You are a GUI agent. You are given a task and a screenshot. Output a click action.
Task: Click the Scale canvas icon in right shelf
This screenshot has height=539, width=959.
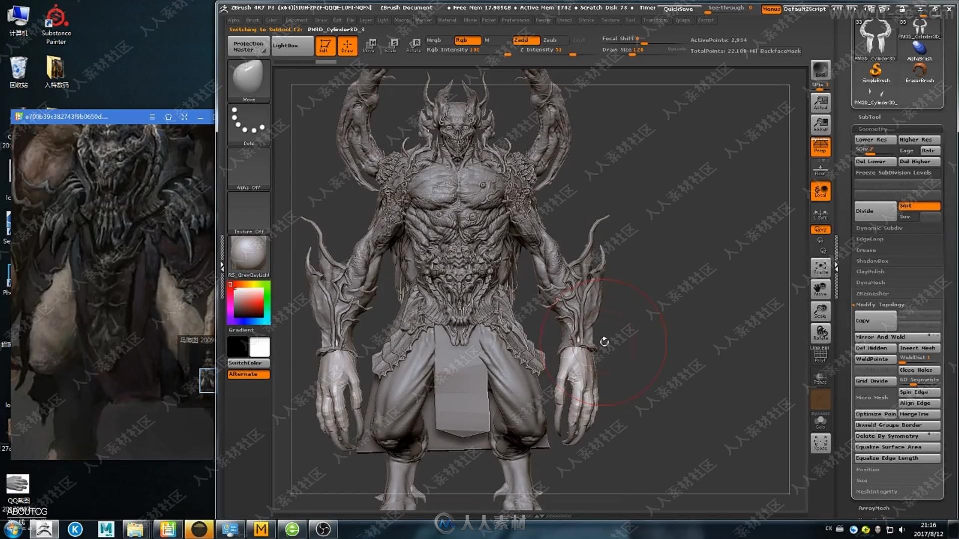tap(820, 311)
